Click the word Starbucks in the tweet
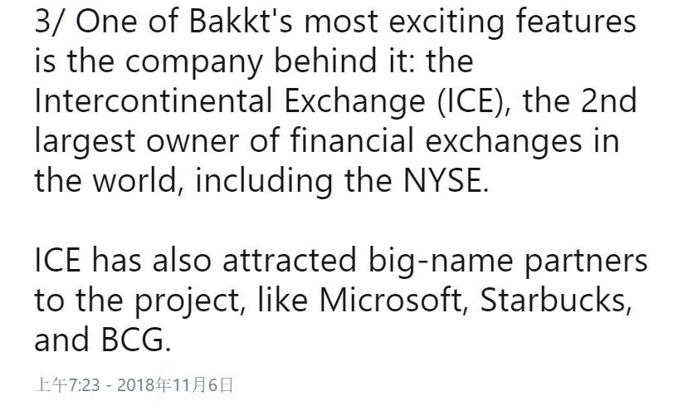 [x=553, y=300]
